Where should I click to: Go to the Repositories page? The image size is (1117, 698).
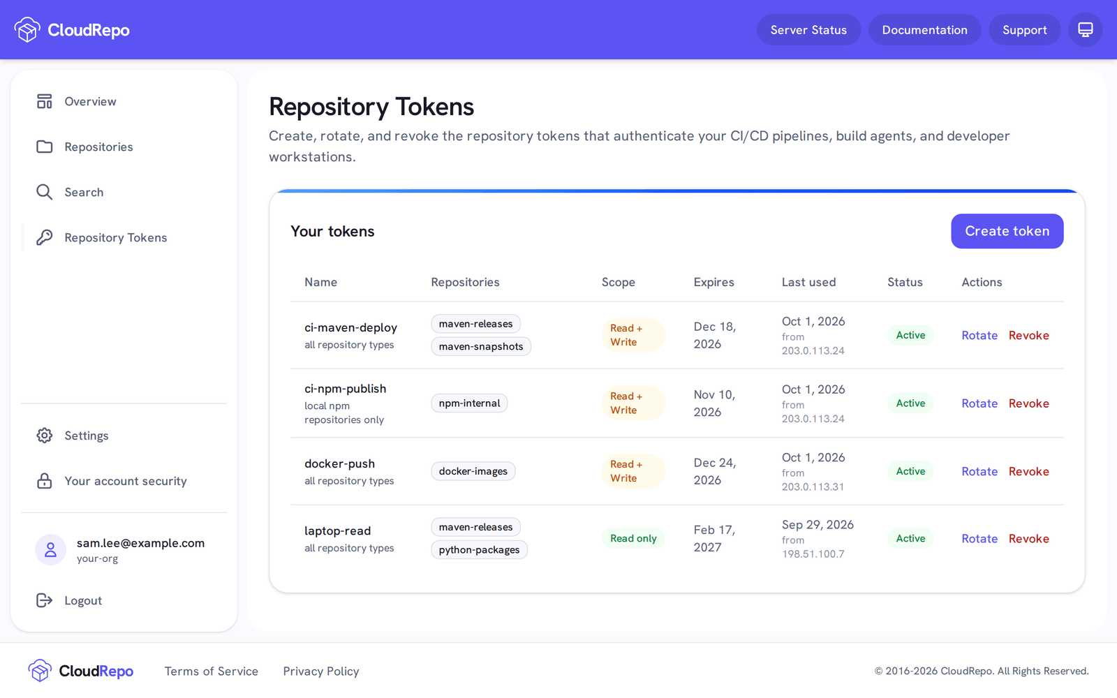(x=124, y=147)
